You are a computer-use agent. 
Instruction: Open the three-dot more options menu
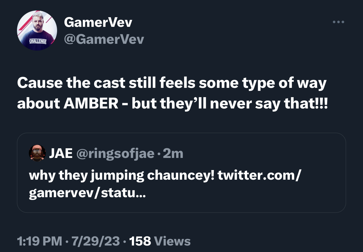click(x=338, y=22)
